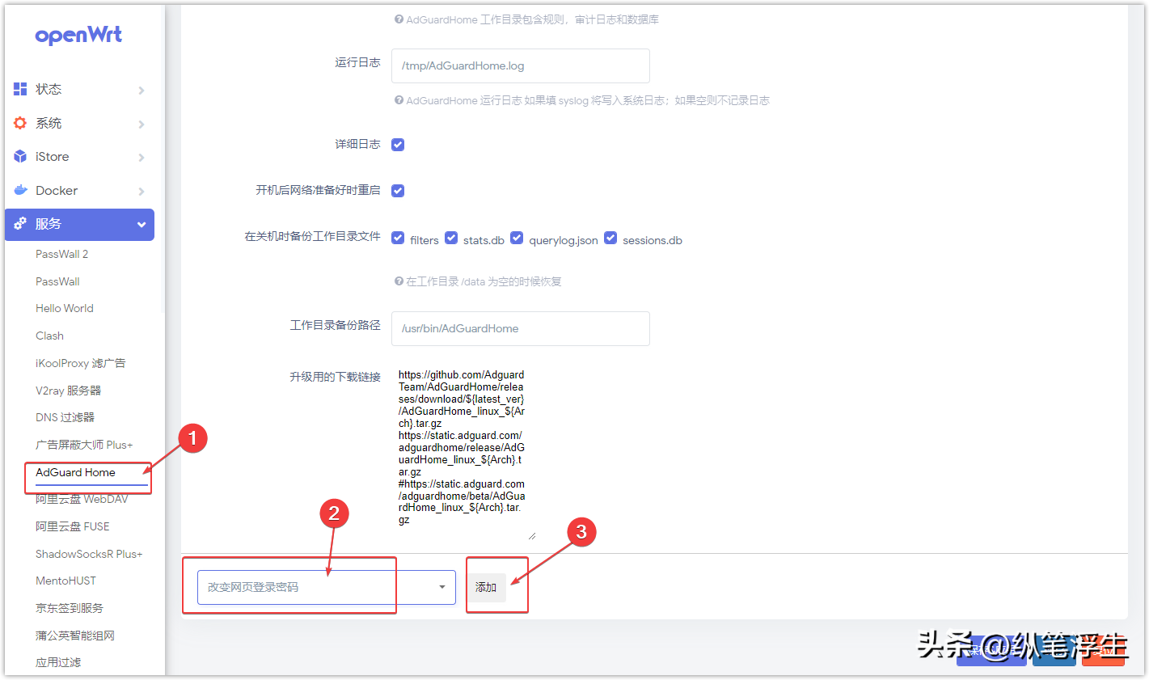Open MentoHUST service page
Image resolution: width=1149 pixels, height=680 pixels.
pos(65,581)
